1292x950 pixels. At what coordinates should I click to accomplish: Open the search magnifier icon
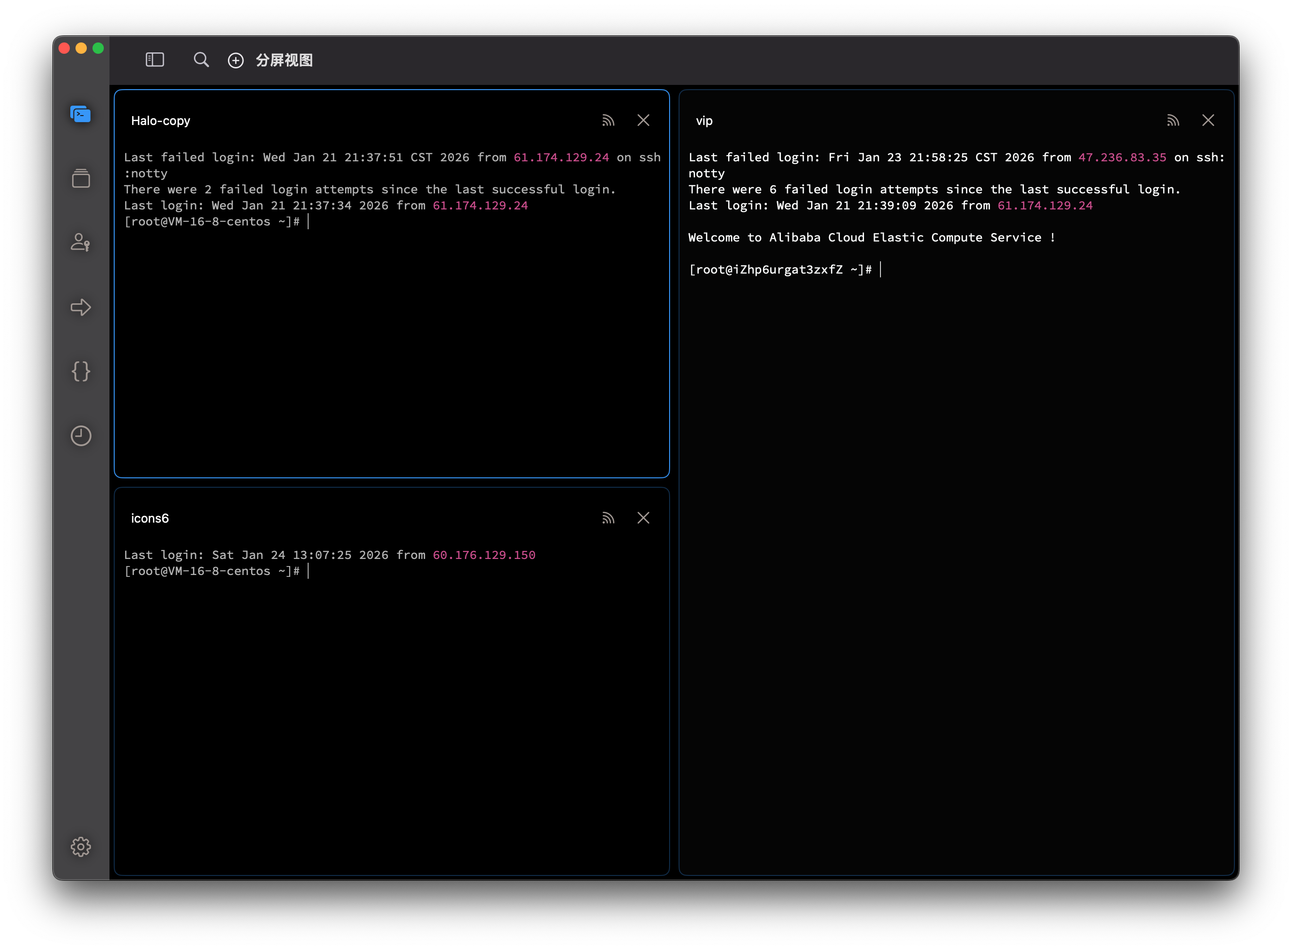pyautogui.click(x=201, y=60)
